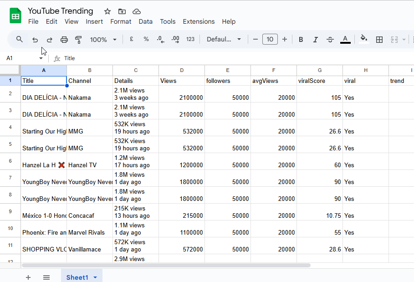Open the Sheet1 tab options arrow

pos(95,277)
